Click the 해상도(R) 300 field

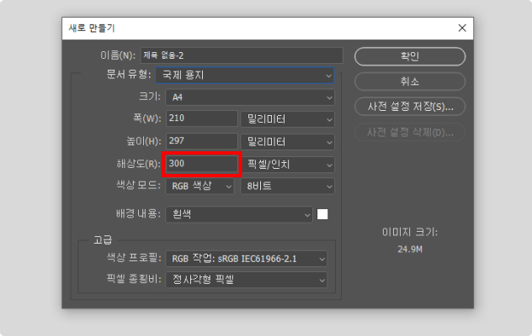click(x=202, y=164)
